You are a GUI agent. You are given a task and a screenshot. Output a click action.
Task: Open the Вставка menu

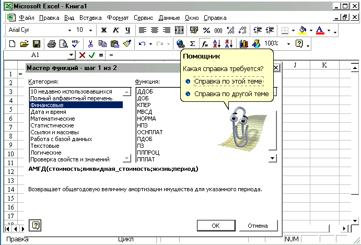pyautogui.click(x=90, y=18)
